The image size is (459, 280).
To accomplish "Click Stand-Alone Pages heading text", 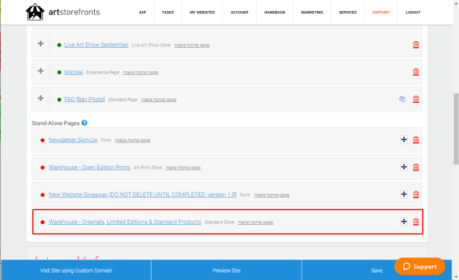I will 56,123.
